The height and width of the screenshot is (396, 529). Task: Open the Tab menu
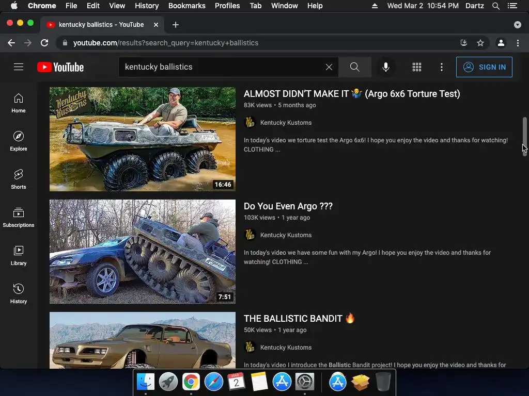(x=255, y=6)
